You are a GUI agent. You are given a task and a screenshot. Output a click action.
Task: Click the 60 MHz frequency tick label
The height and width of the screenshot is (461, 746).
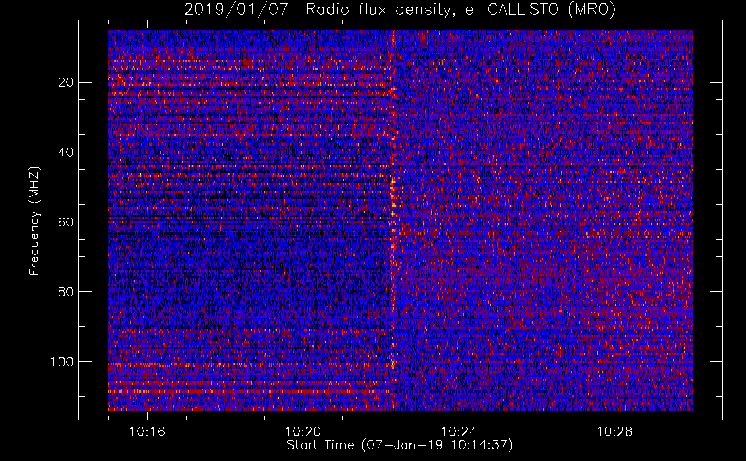point(66,222)
